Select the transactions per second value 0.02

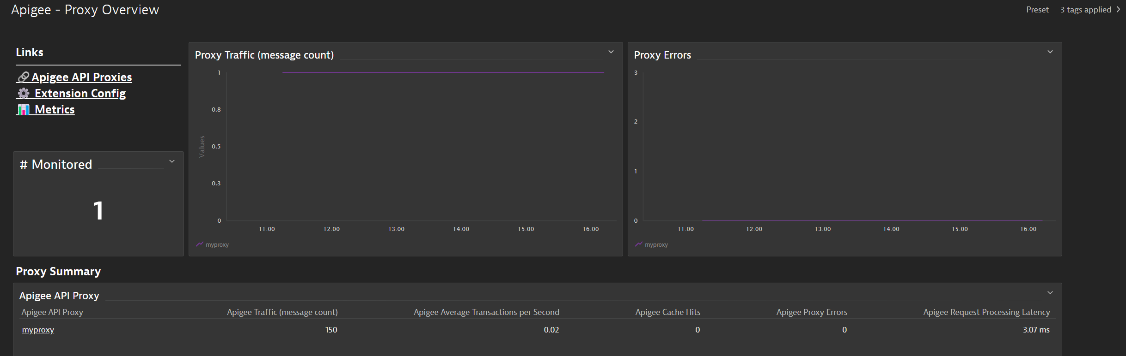coord(551,330)
